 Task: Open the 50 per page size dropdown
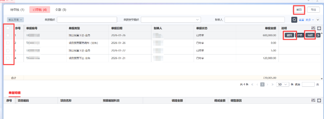(283, 84)
